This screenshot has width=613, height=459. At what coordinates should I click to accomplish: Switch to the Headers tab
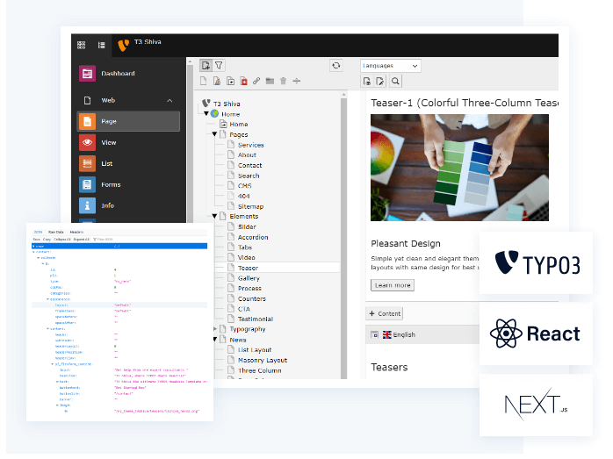tap(76, 233)
